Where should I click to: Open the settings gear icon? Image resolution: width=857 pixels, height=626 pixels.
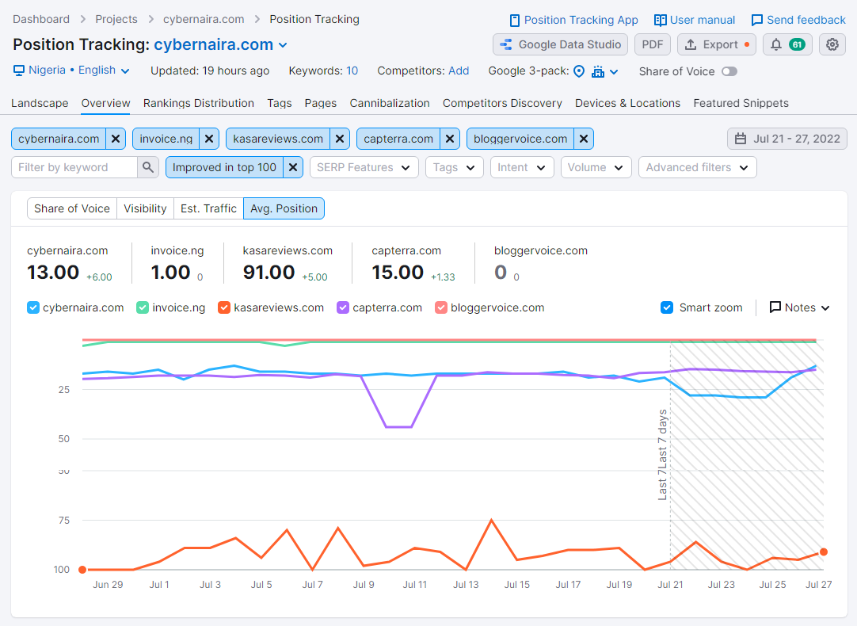click(832, 44)
